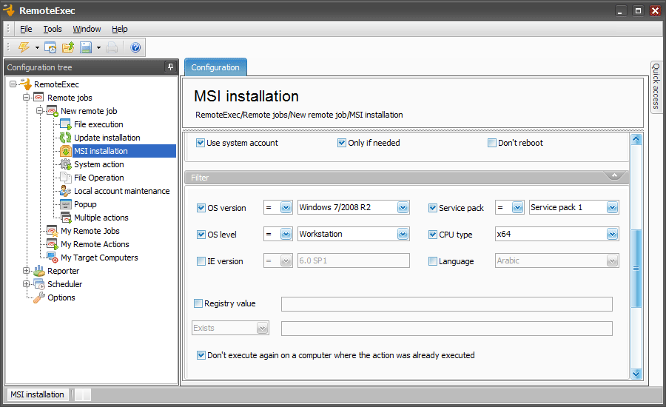
Task: Collapse the RemoteExec root tree node
Action: (13, 84)
